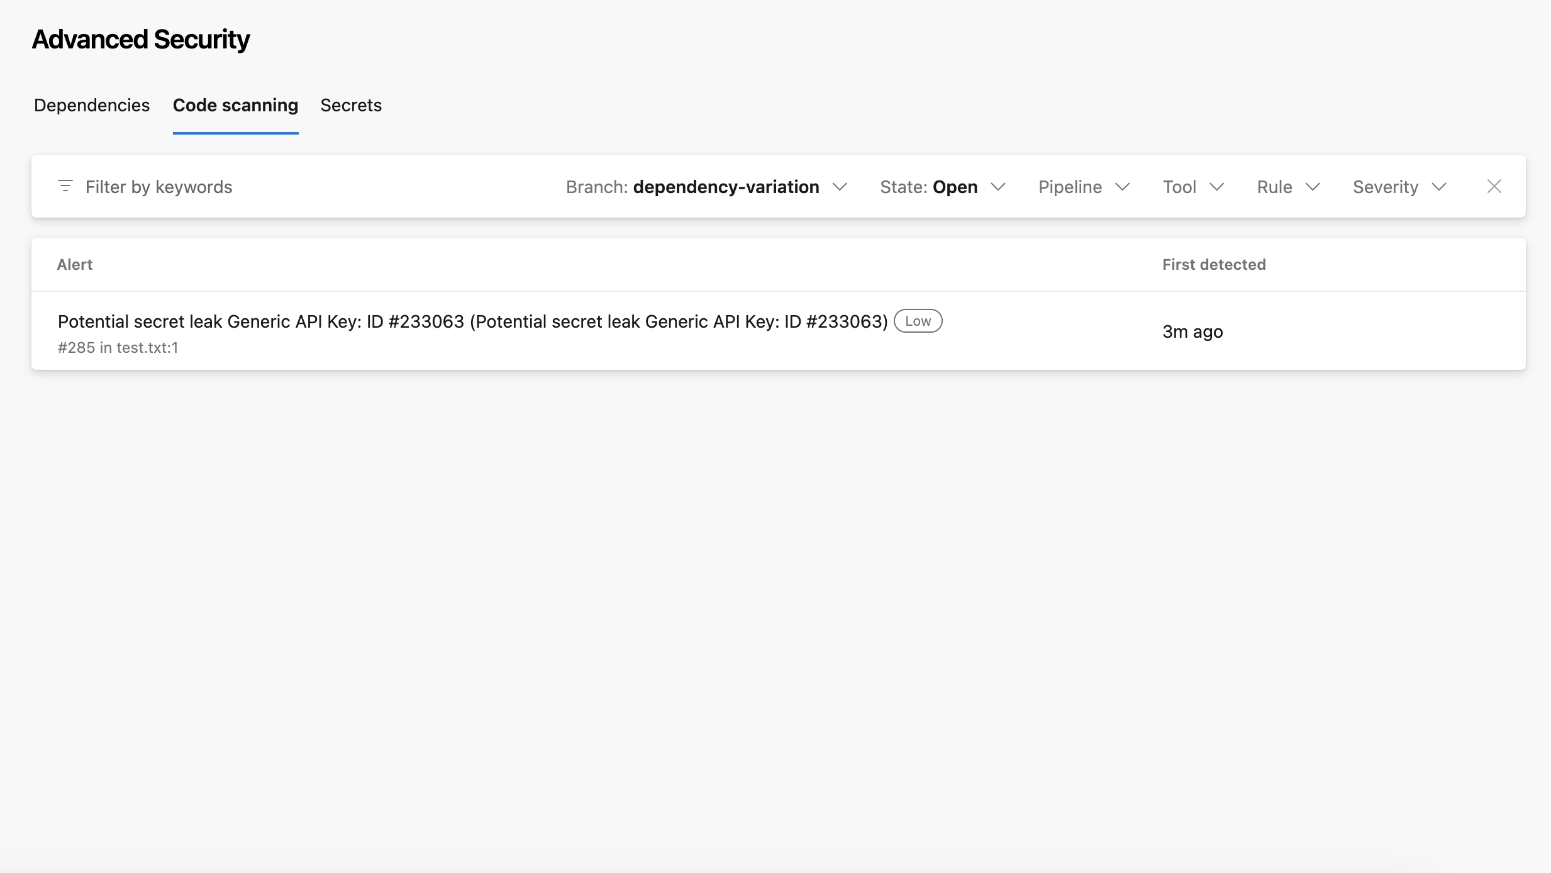
Task: Click the Severity chevron arrow
Action: tap(1439, 187)
